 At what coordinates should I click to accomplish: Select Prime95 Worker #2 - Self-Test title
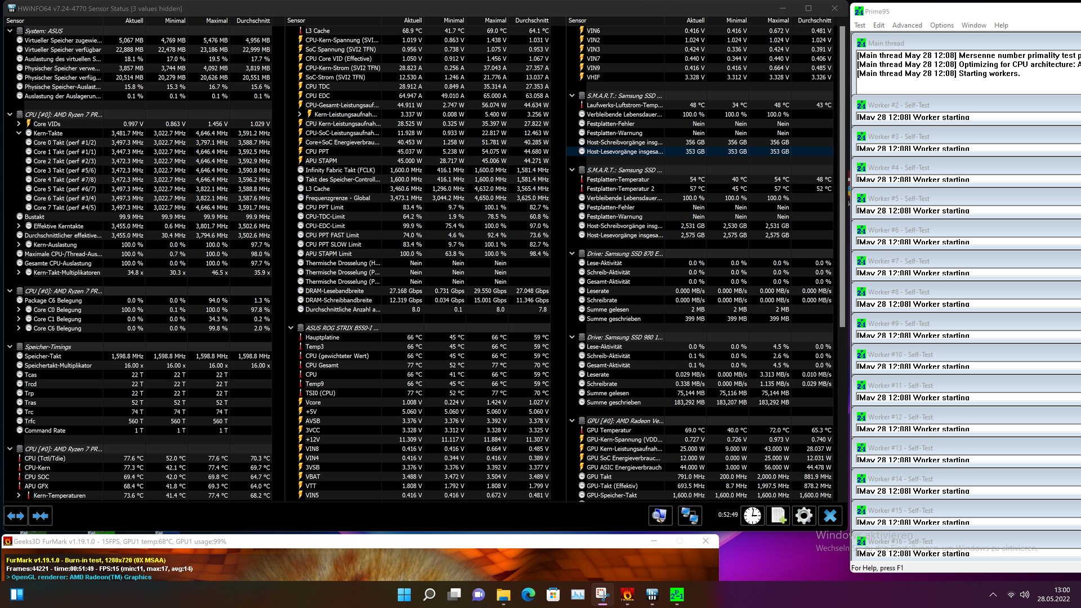(x=899, y=105)
